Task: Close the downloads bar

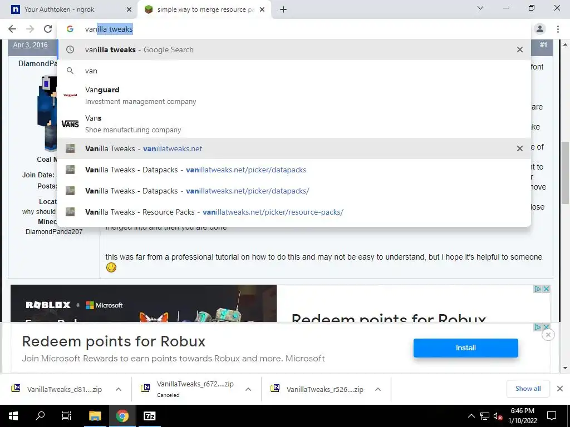Action: coord(560,389)
